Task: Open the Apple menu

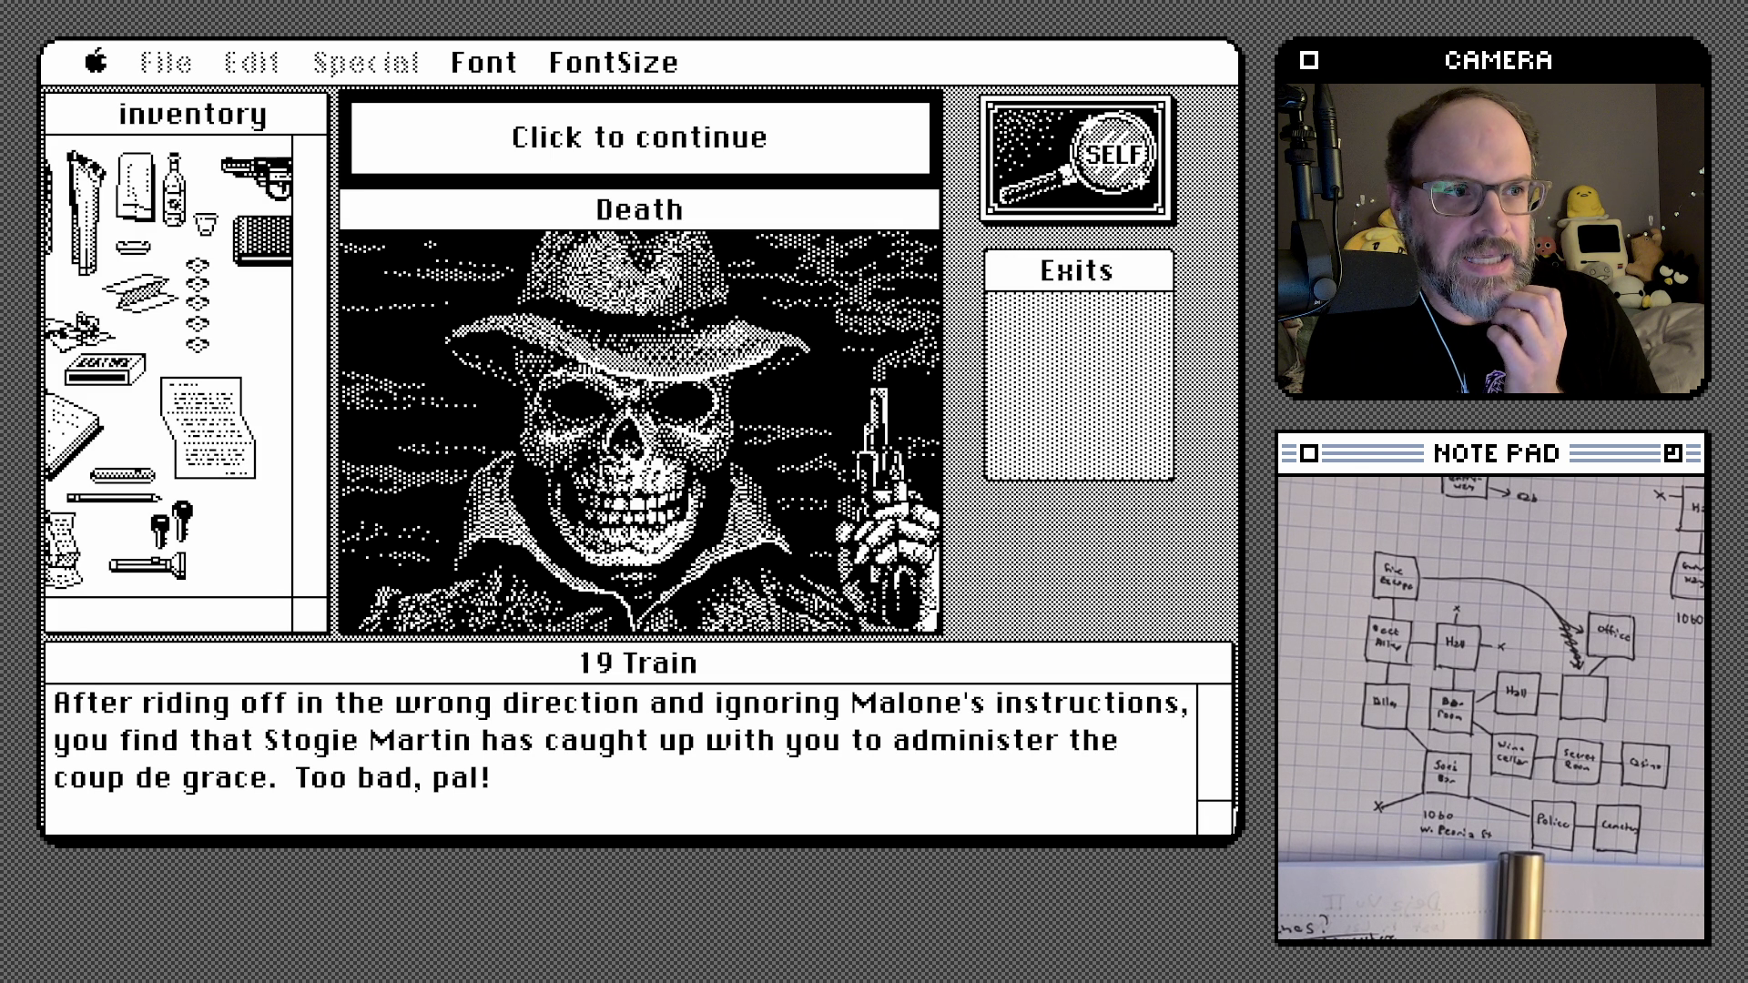Action: coord(97,62)
